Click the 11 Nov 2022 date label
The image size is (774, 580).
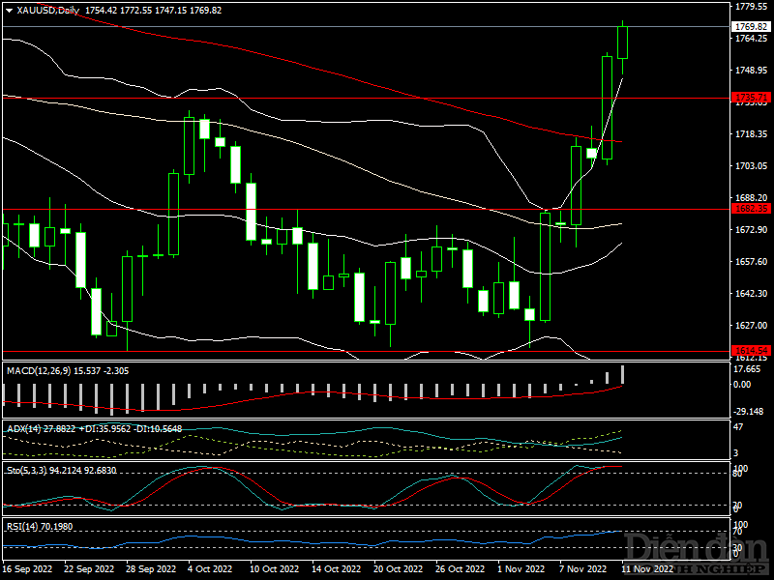pyautogui.click(x=641, y=570)
